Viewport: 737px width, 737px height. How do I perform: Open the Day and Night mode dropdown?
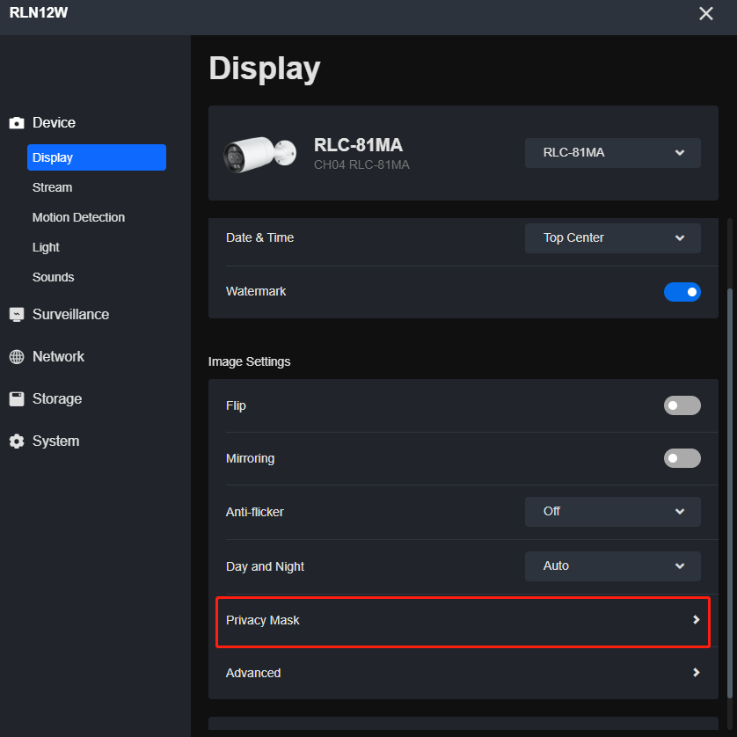(x=612, y=566)
